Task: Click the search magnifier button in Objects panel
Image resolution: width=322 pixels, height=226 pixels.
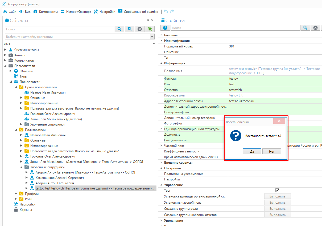Action: tap(119, 29)
